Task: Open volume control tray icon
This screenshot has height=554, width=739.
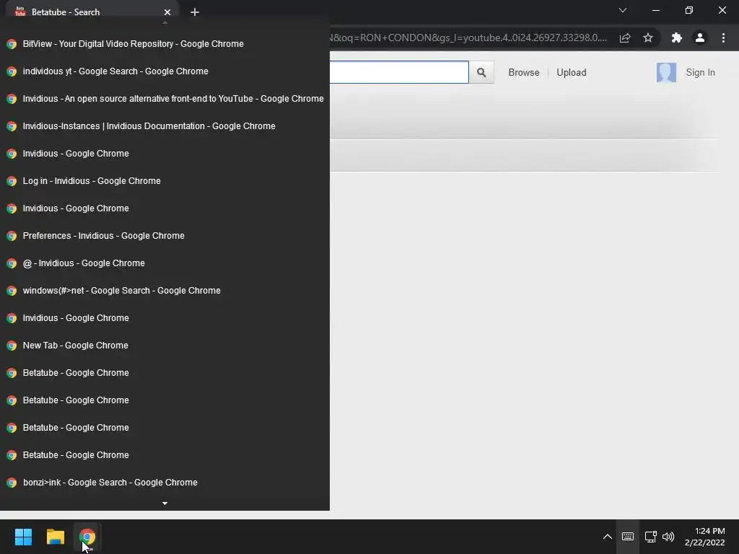Action: 668,537
